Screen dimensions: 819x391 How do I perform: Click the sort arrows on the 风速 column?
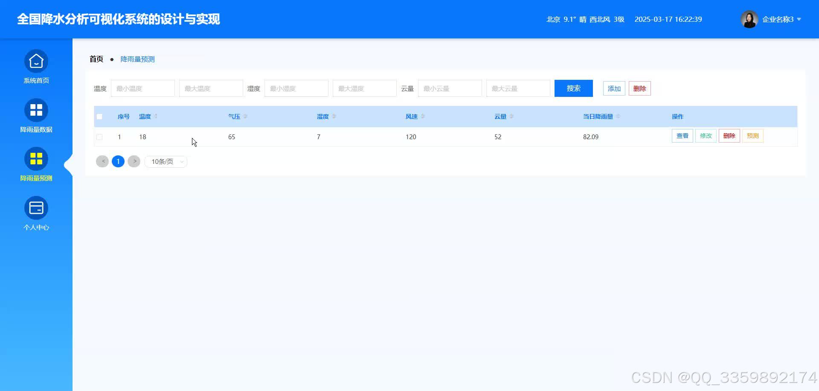pyautogui.click(x=423, y=116)
